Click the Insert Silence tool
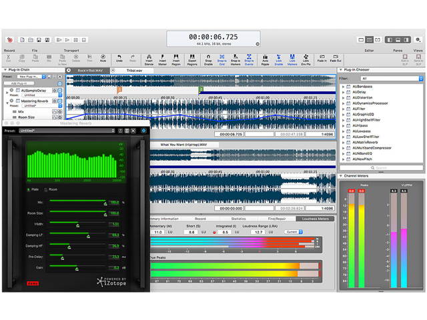 (149, 60)
